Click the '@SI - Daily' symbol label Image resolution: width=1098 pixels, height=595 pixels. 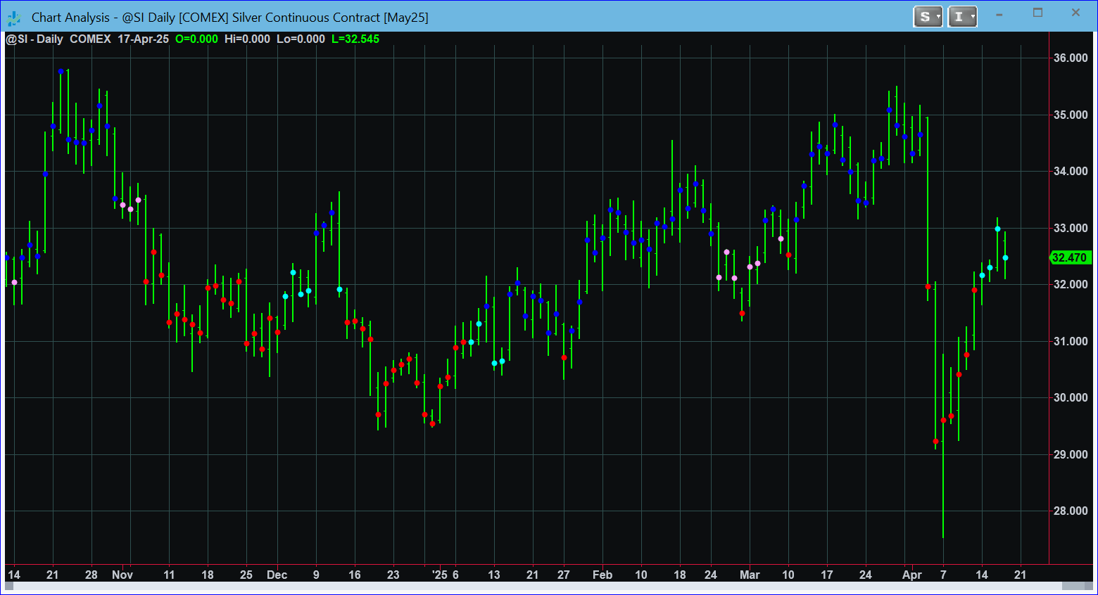point(34,39)
